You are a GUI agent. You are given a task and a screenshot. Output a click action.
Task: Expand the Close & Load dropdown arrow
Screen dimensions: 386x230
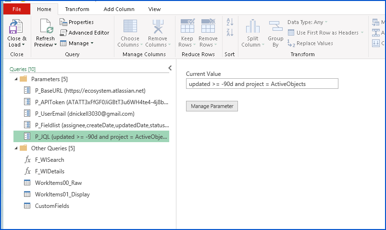tap(24, 45)
